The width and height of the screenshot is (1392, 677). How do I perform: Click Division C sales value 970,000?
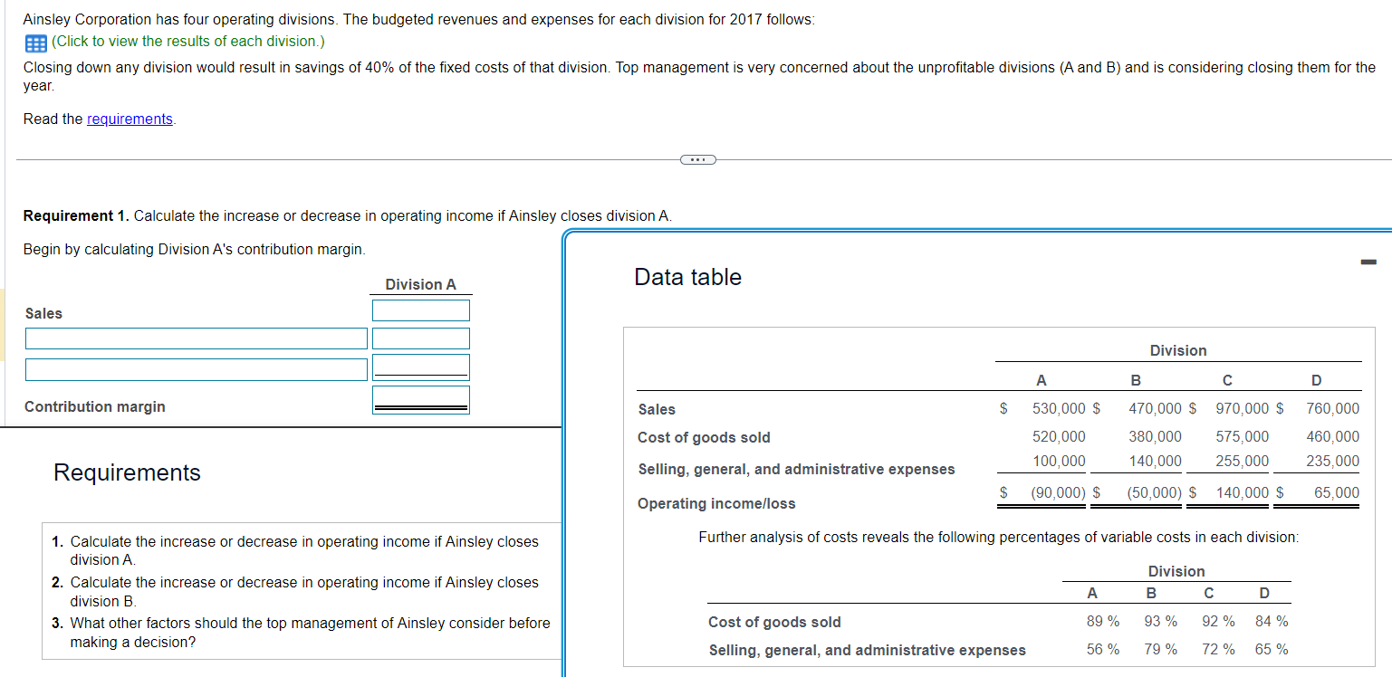pyautogui.click(x=1243, y=409)
